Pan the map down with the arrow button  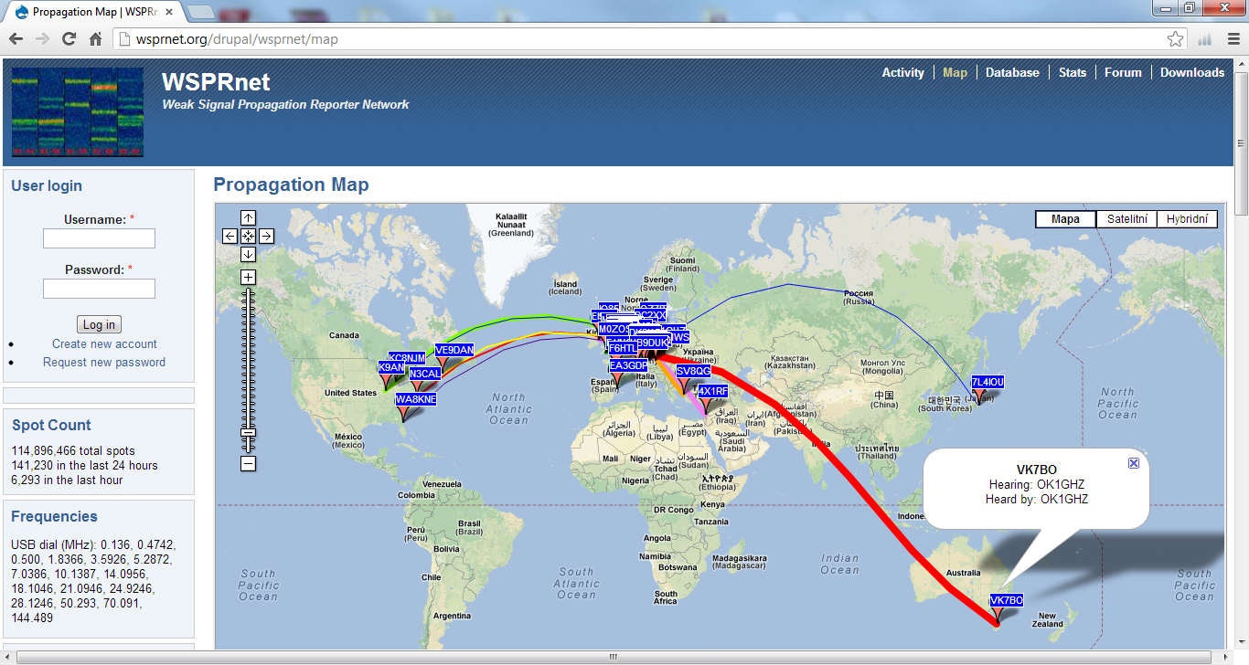(x=248, y=254)
